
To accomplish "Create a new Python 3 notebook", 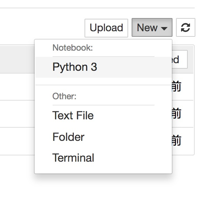I will click(74, 67).
